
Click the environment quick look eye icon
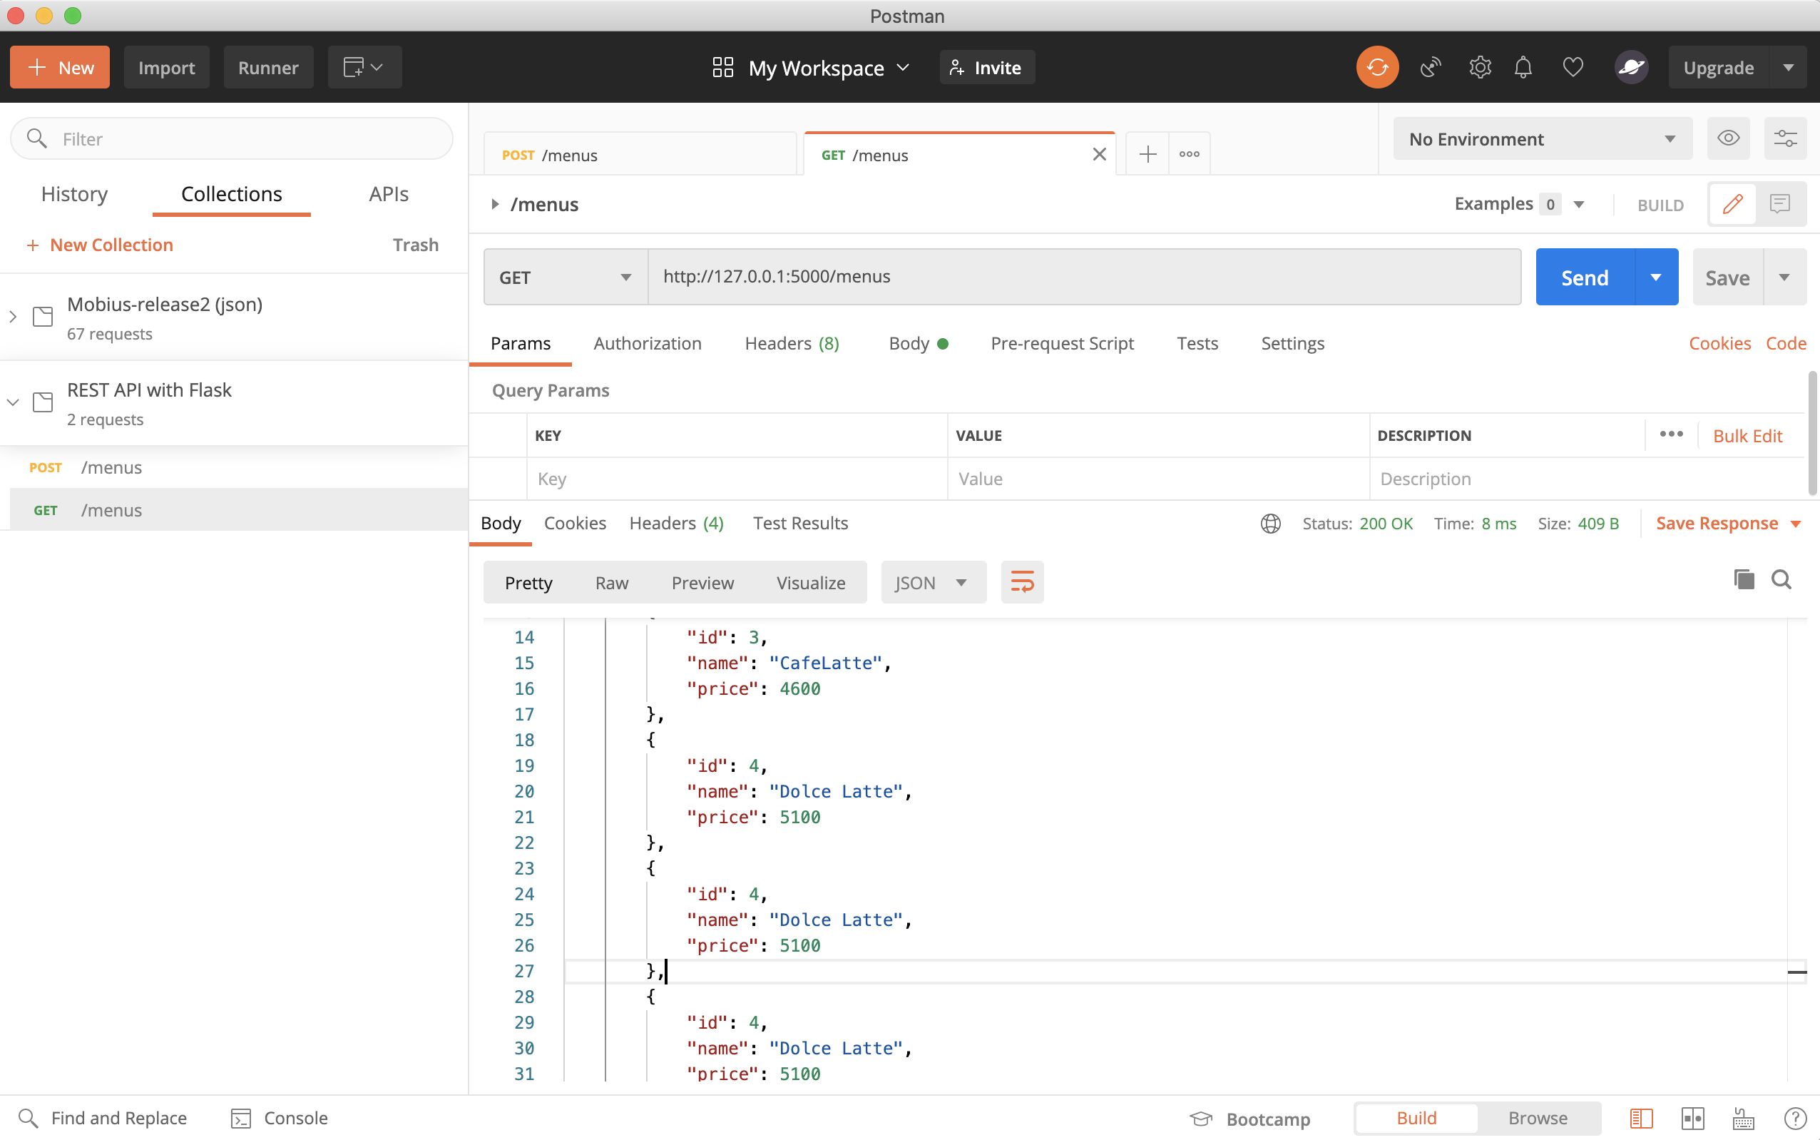tap(1728, 138)
